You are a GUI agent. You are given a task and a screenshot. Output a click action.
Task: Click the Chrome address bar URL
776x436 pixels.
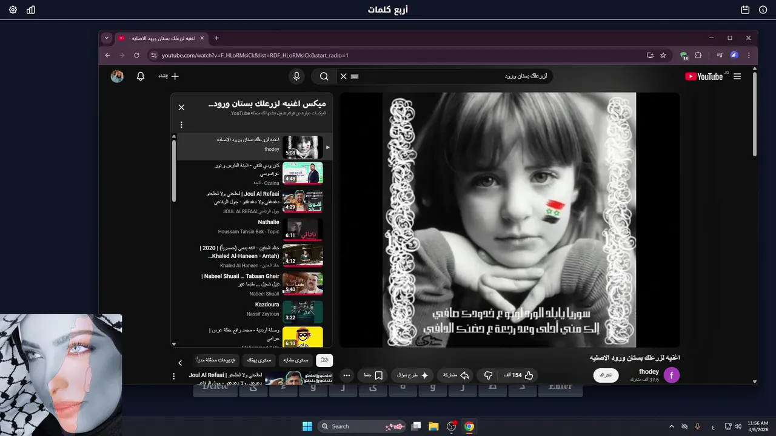(255, 55)
